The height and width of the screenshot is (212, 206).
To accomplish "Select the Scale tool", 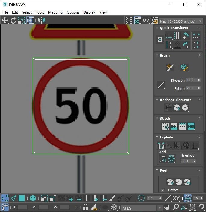I will tap(22, 21).
